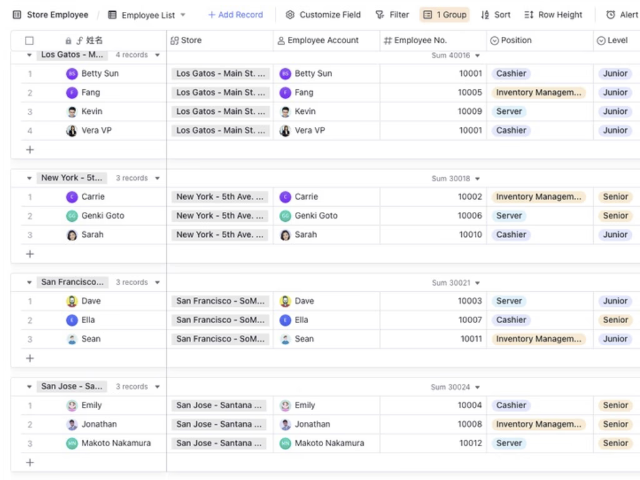Collapse the San Jose group
Image resolution: width=640 pixels, height=480 pixels.
coord(29,386)
